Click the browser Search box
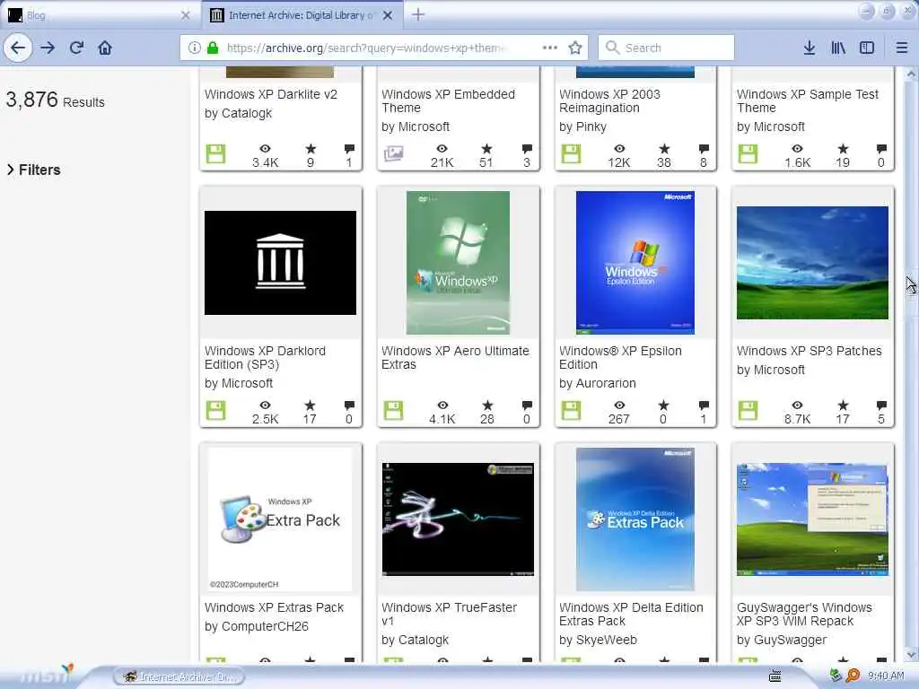 point(666,48)
